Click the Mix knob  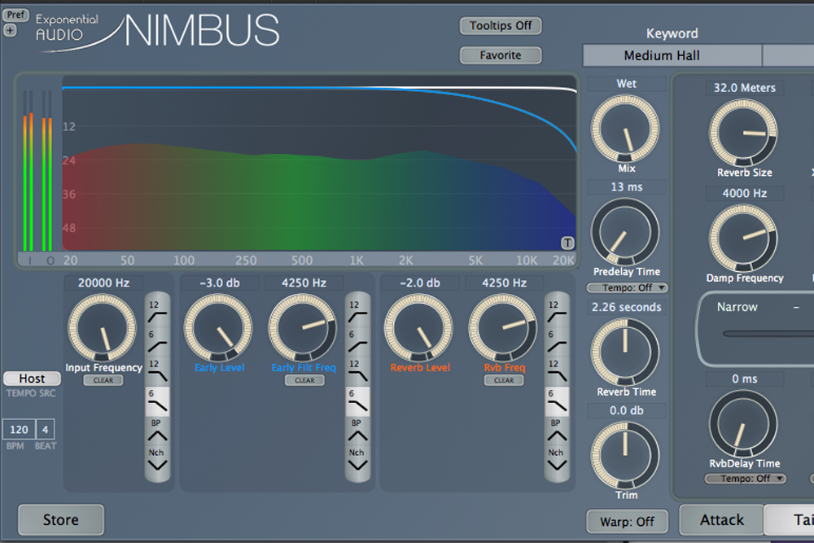[625, 129]
